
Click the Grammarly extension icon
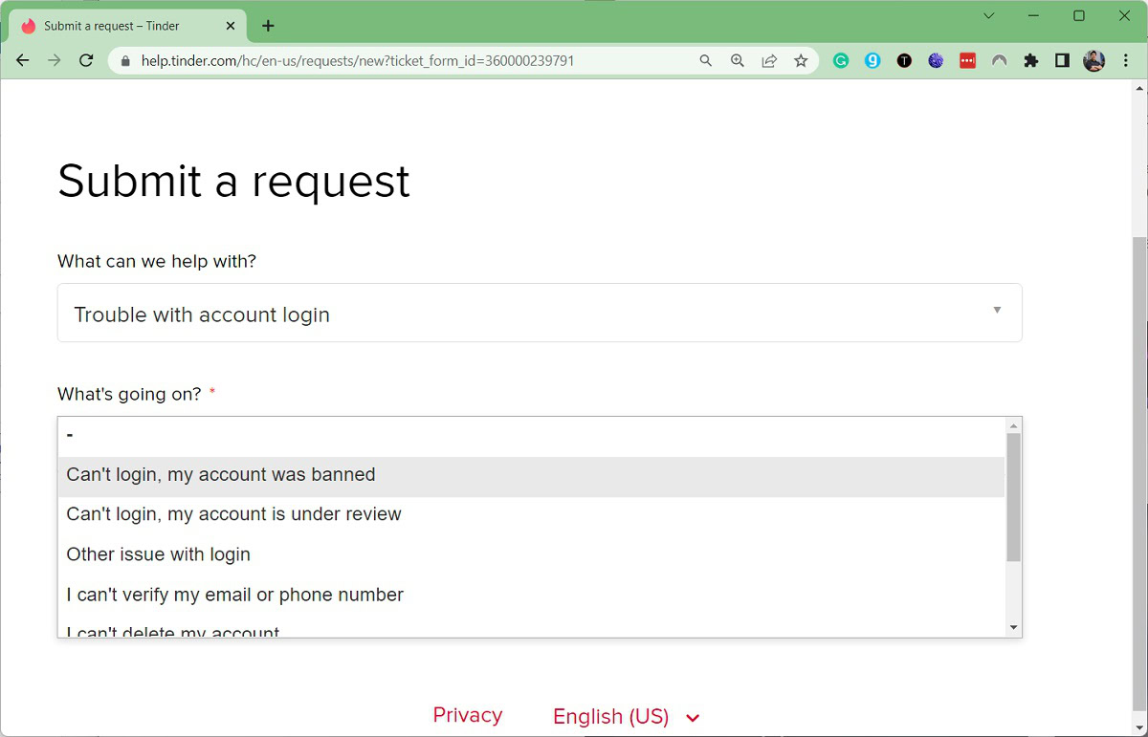[841, 60]
